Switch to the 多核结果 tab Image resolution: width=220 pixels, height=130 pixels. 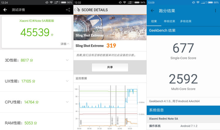pyautogui.click(x=186, y=21)
